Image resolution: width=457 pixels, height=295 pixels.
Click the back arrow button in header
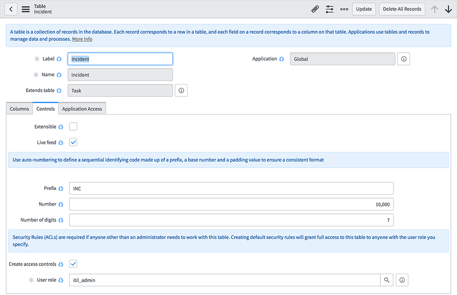11,9
